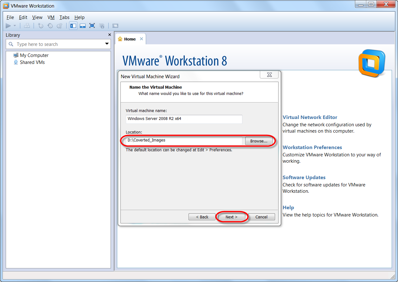
Task: Click the VMware Workstation title bar icon
Action: point(6,6)
